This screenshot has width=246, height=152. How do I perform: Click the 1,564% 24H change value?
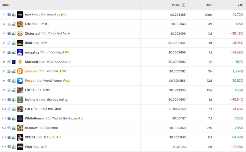pyautogui.click(x=238, y=71)
